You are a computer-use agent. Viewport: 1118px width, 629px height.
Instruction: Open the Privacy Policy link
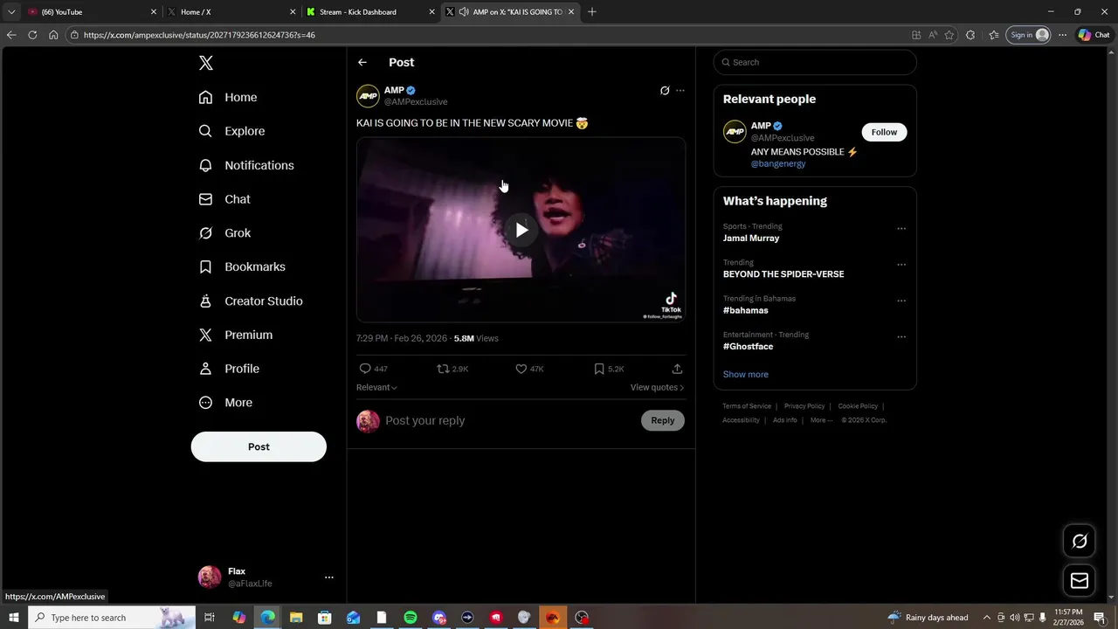[x=804, y=406]
